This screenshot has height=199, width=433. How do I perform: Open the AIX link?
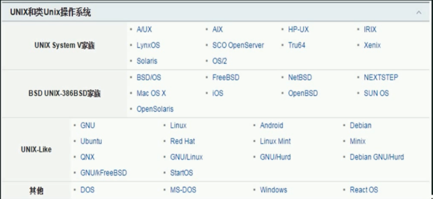coord(217,29)
